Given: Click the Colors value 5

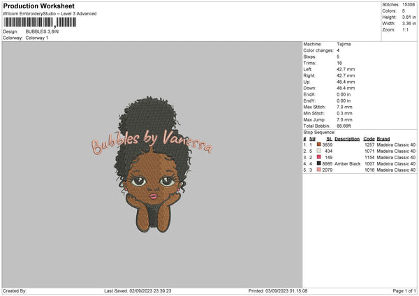Looking at the screenshot, I should point(404,11).
